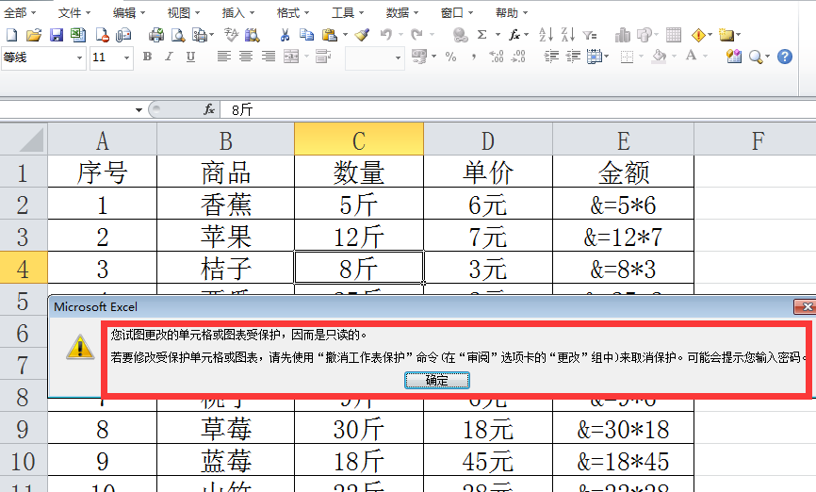This screenshot has width=816, height=492.
Task: Click the Open folder icon
Action: pyautogui.click(x=34, y=35)
